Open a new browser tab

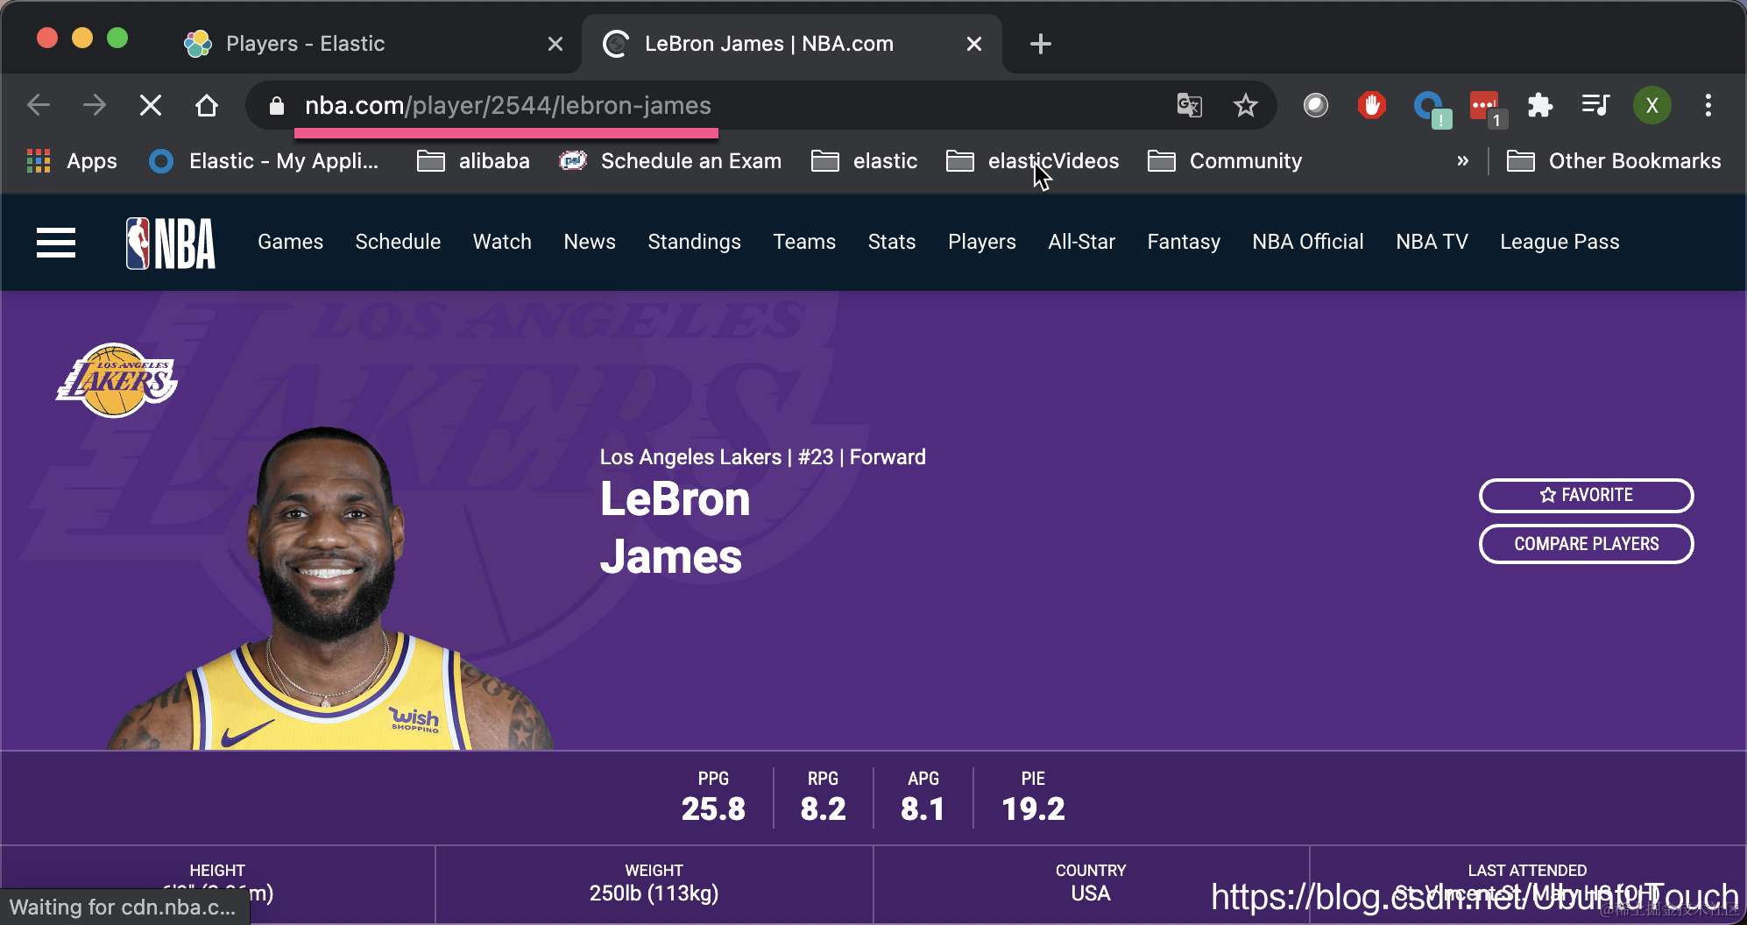click(x=1041, y=44)
